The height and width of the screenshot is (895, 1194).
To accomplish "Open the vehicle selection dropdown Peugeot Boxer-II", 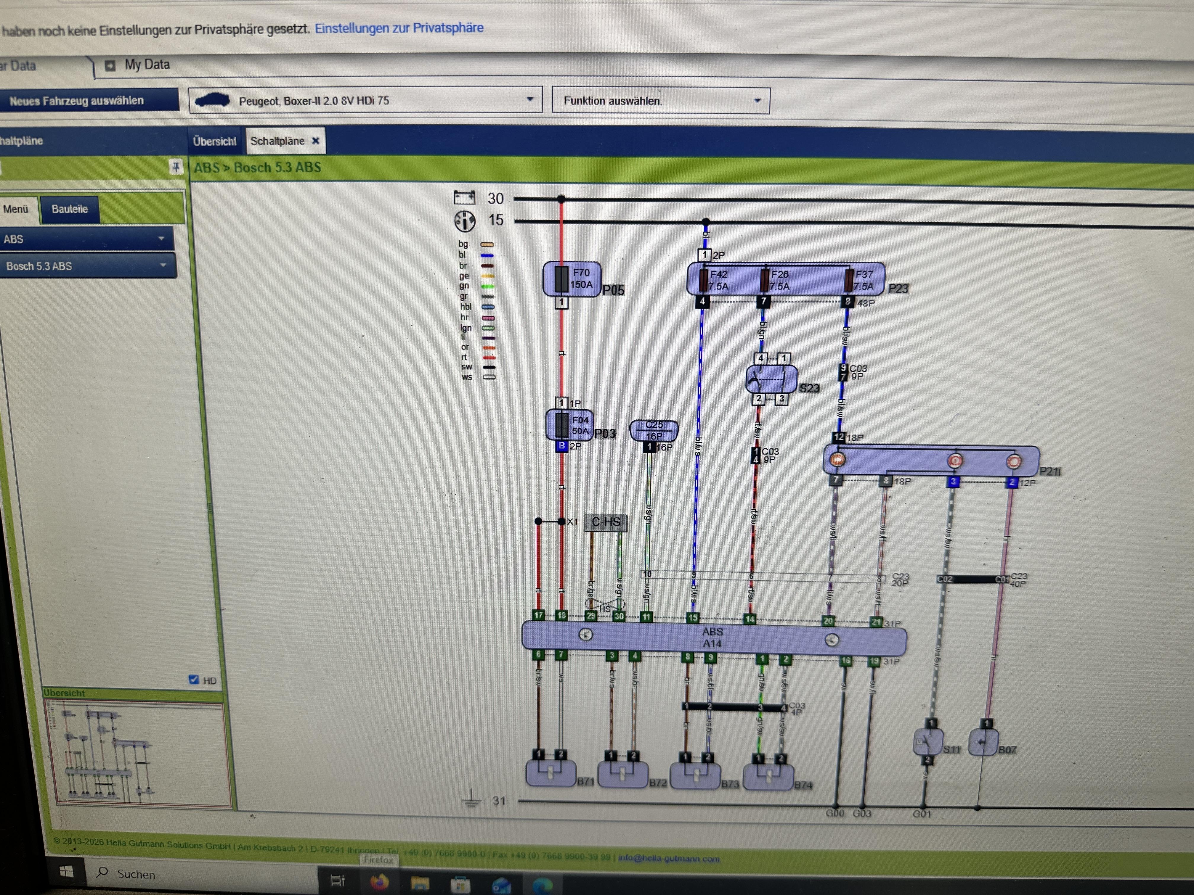I will (365, 100).
